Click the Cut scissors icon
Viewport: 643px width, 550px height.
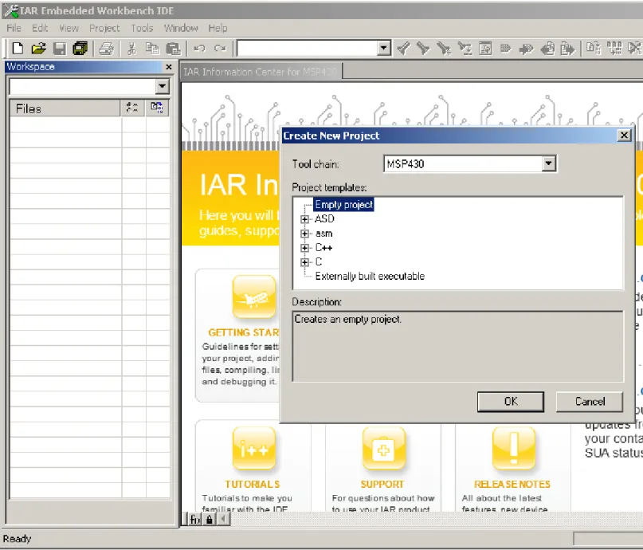[131, 49]
